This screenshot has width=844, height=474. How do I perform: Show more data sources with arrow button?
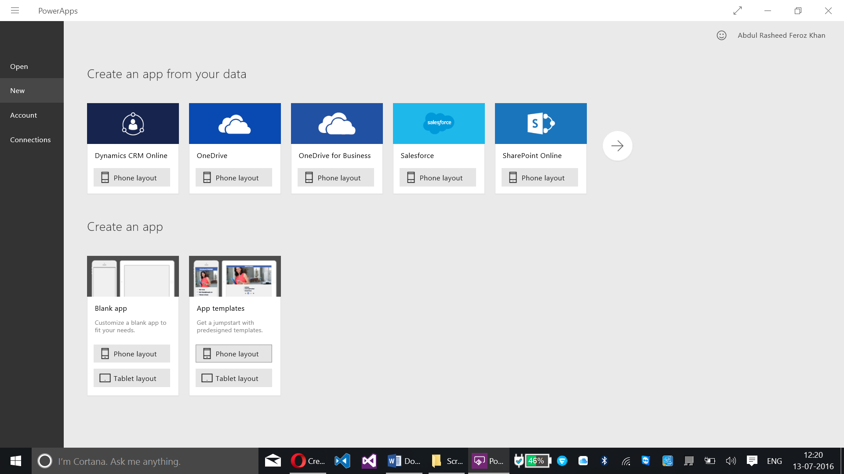pos(617,146)
